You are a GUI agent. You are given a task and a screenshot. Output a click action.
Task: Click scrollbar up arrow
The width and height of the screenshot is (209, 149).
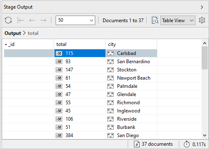coord(204,43)
